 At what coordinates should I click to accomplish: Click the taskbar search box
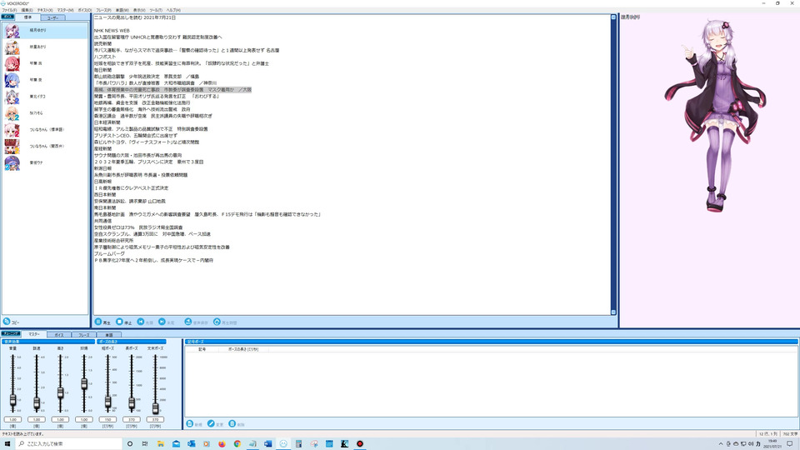point(69,444)
